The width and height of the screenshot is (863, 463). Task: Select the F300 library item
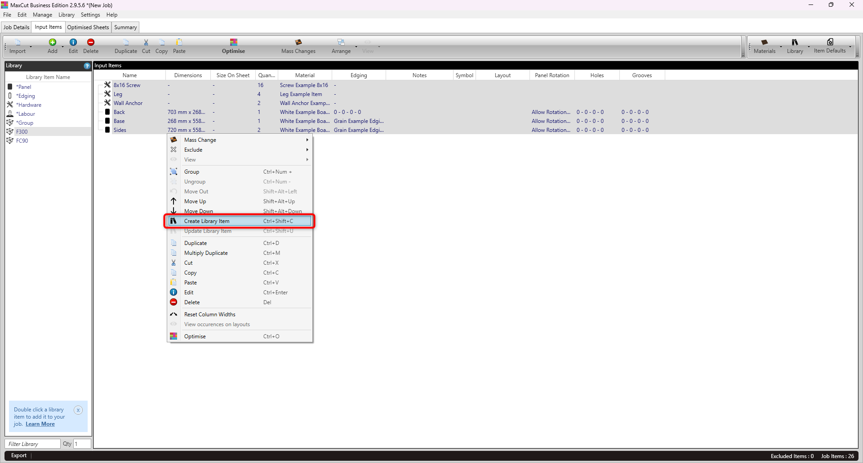tap(22, 132)
